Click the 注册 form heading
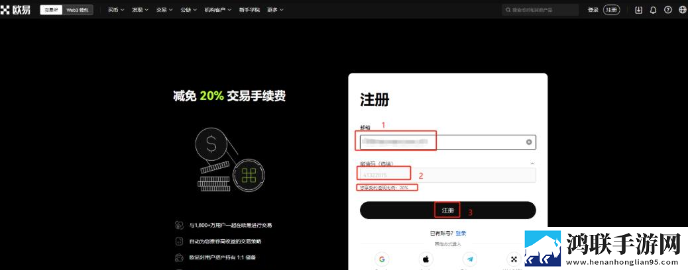 coord(374,99)
